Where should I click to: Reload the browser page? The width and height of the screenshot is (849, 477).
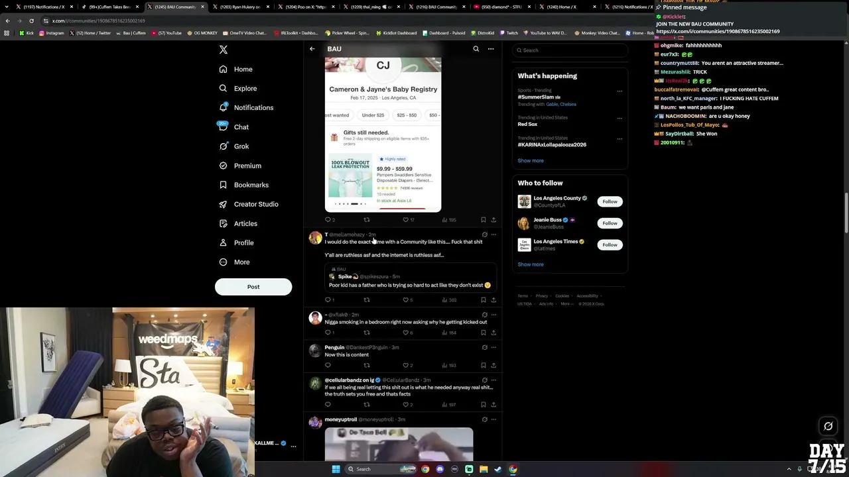click(x=31, y=21)
